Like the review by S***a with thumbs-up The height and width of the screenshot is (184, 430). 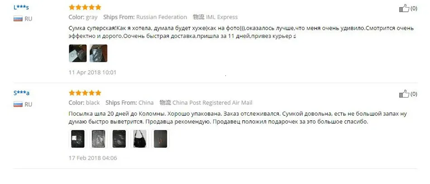point(404,94)
